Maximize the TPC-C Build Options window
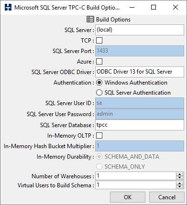This screenshot has height=205, width=187. coord(154,7)
